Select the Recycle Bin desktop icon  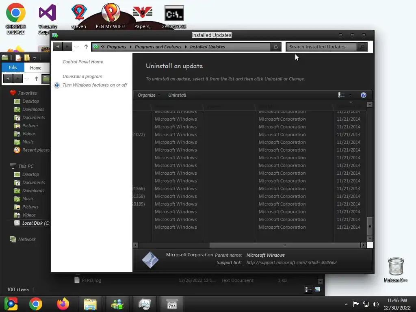coord(396,270)
